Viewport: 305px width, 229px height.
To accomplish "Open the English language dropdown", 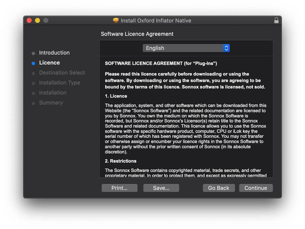I will pyautogui.click(x=186, y=48).
